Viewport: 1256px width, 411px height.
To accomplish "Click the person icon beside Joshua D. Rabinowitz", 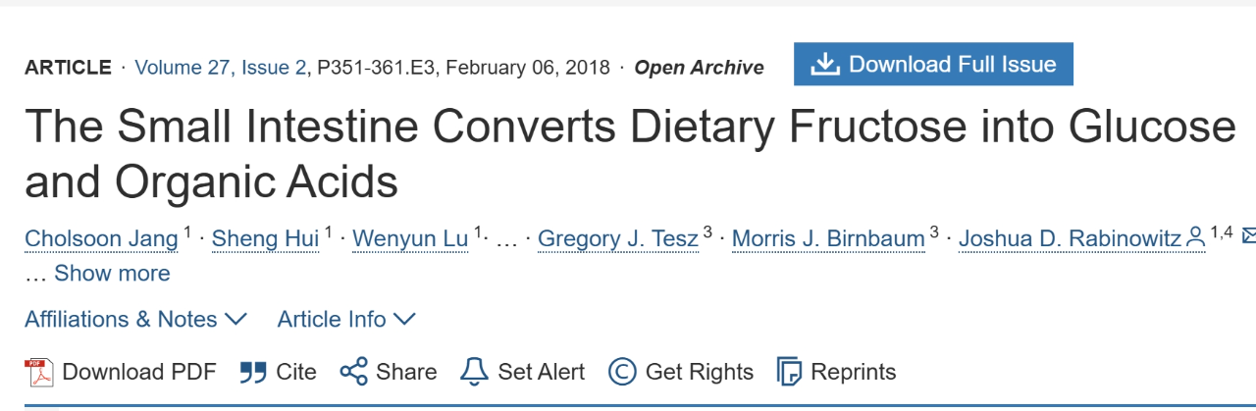I will pyautogui.click(x=1195, y=236).
